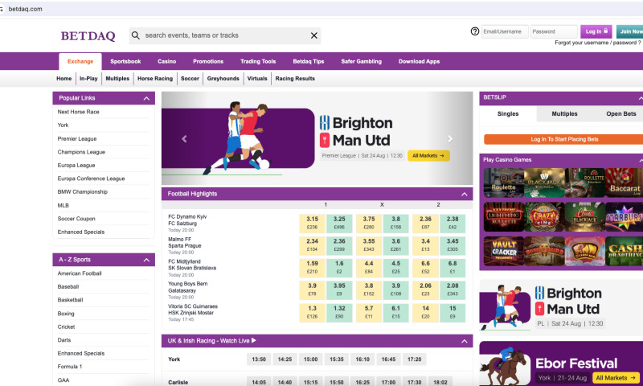This screenshot has height=386, width=643.
Task: Collapse the A - Z Sports panel
Action: click(146, 260)
